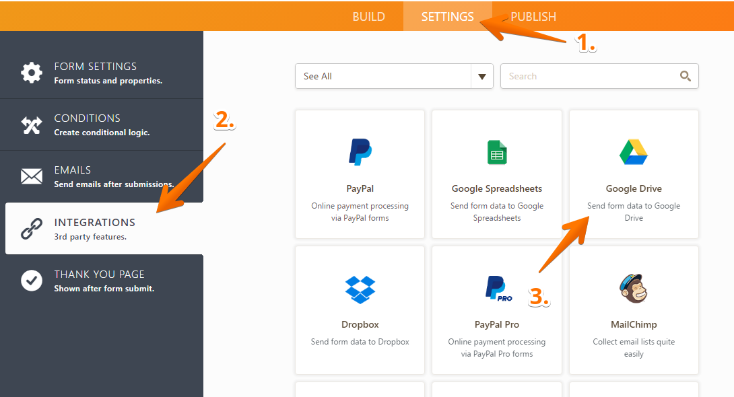
Task: Expand the See All category dropdown
Action: (x=394, y=76)
